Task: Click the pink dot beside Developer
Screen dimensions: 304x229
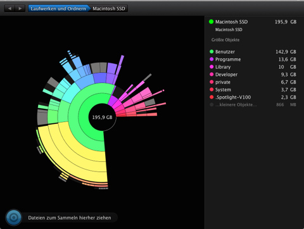Action: [x=212, y=74]
